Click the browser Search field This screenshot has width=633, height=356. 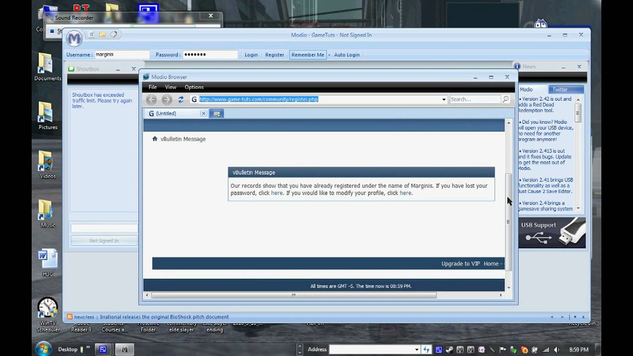[475, 99]
